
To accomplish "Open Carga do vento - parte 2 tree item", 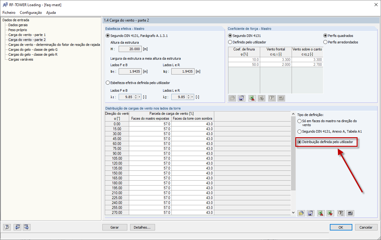I will 27,40.
